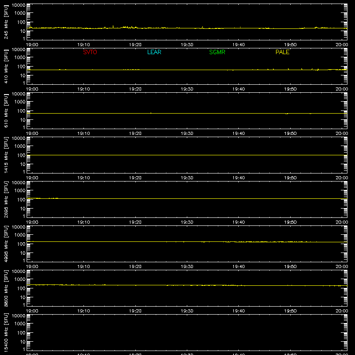Click the 100 y-axis label of 610 MHz plot

(21, 111)
